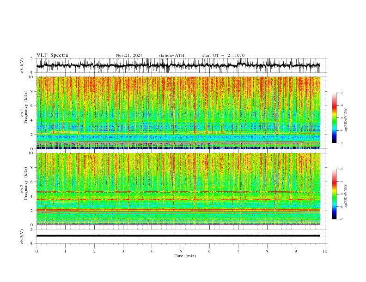Click the ch.2 "Frequency (kHz)" axis label

pyautogui.click(x=26, y=183)
